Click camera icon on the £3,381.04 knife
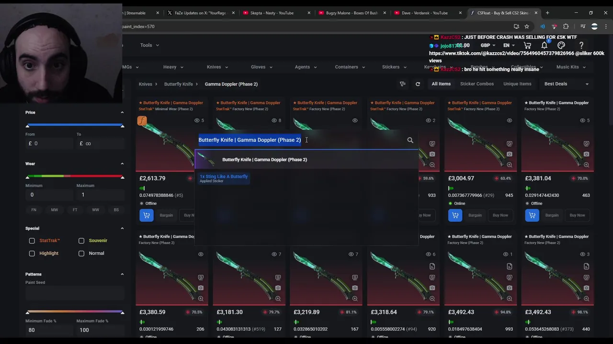This screenshot has width=613, height=344. click(x=586, y=154)
